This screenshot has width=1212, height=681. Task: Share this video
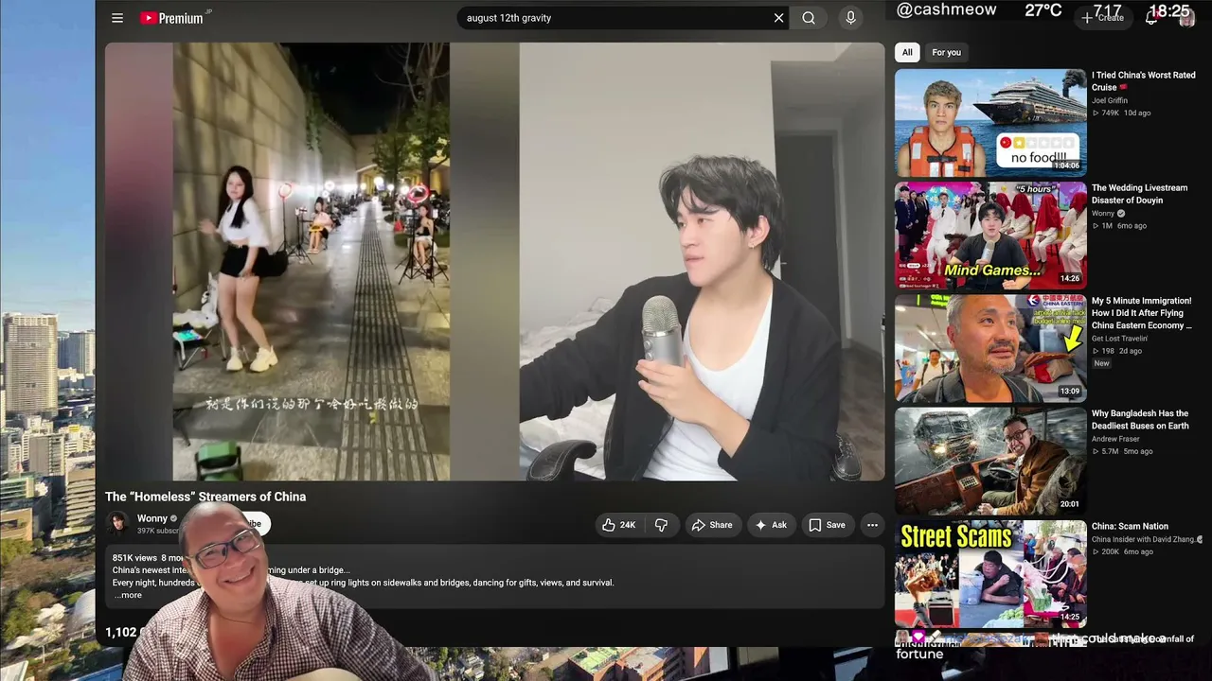(712, 525)
